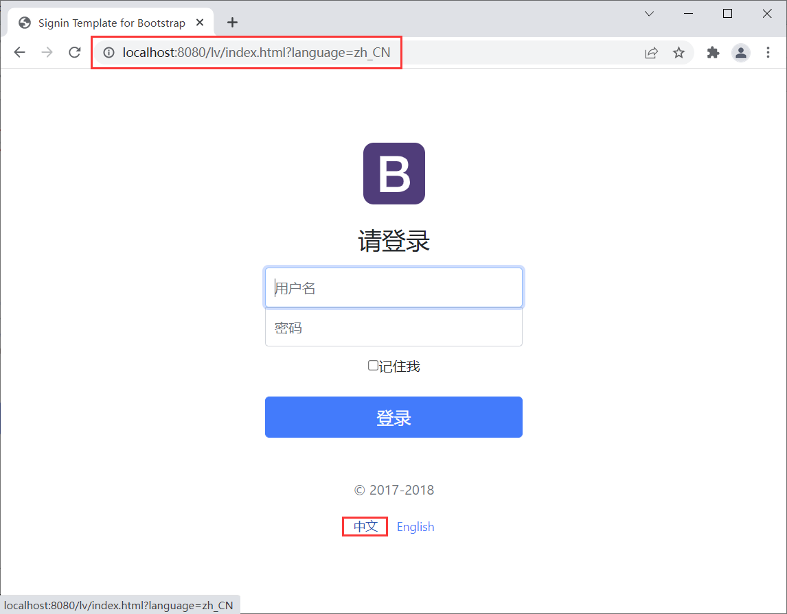Open the tab search chevron
This screenshot has width=787, height=614.
[x=649, y=14]
